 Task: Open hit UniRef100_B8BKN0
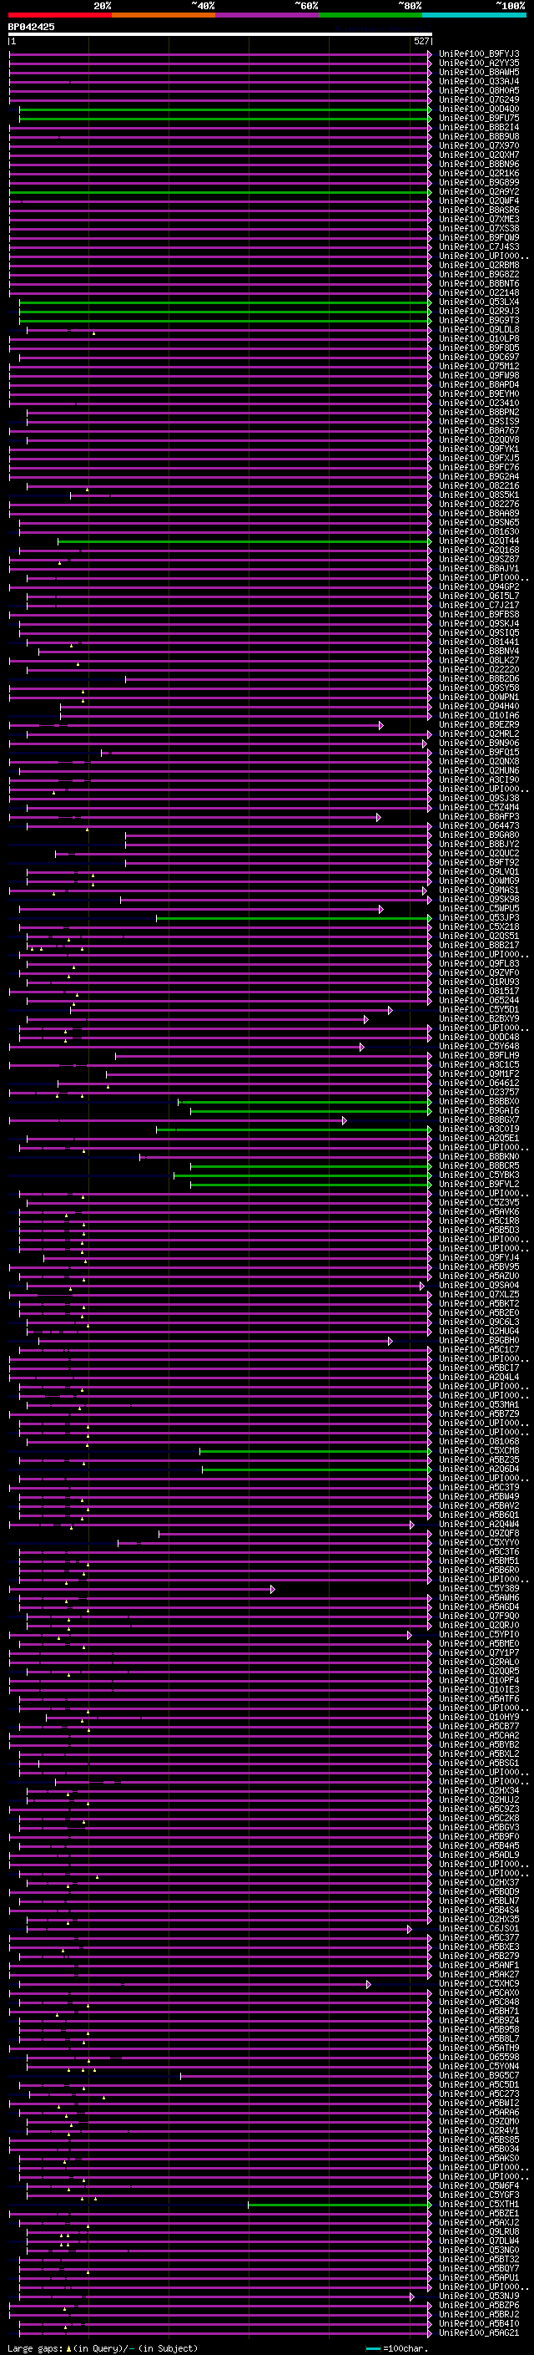click(479, 1156)
